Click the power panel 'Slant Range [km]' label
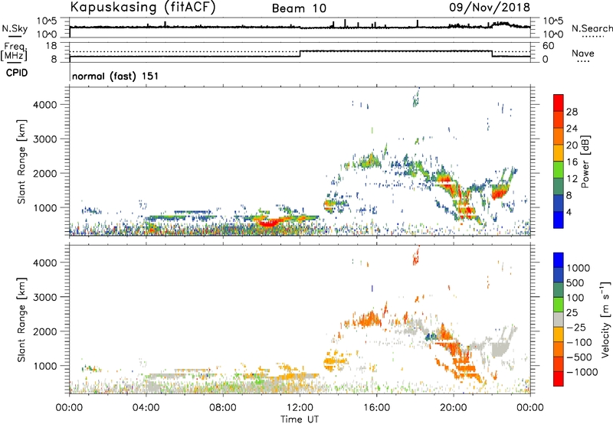 point(21,161)
